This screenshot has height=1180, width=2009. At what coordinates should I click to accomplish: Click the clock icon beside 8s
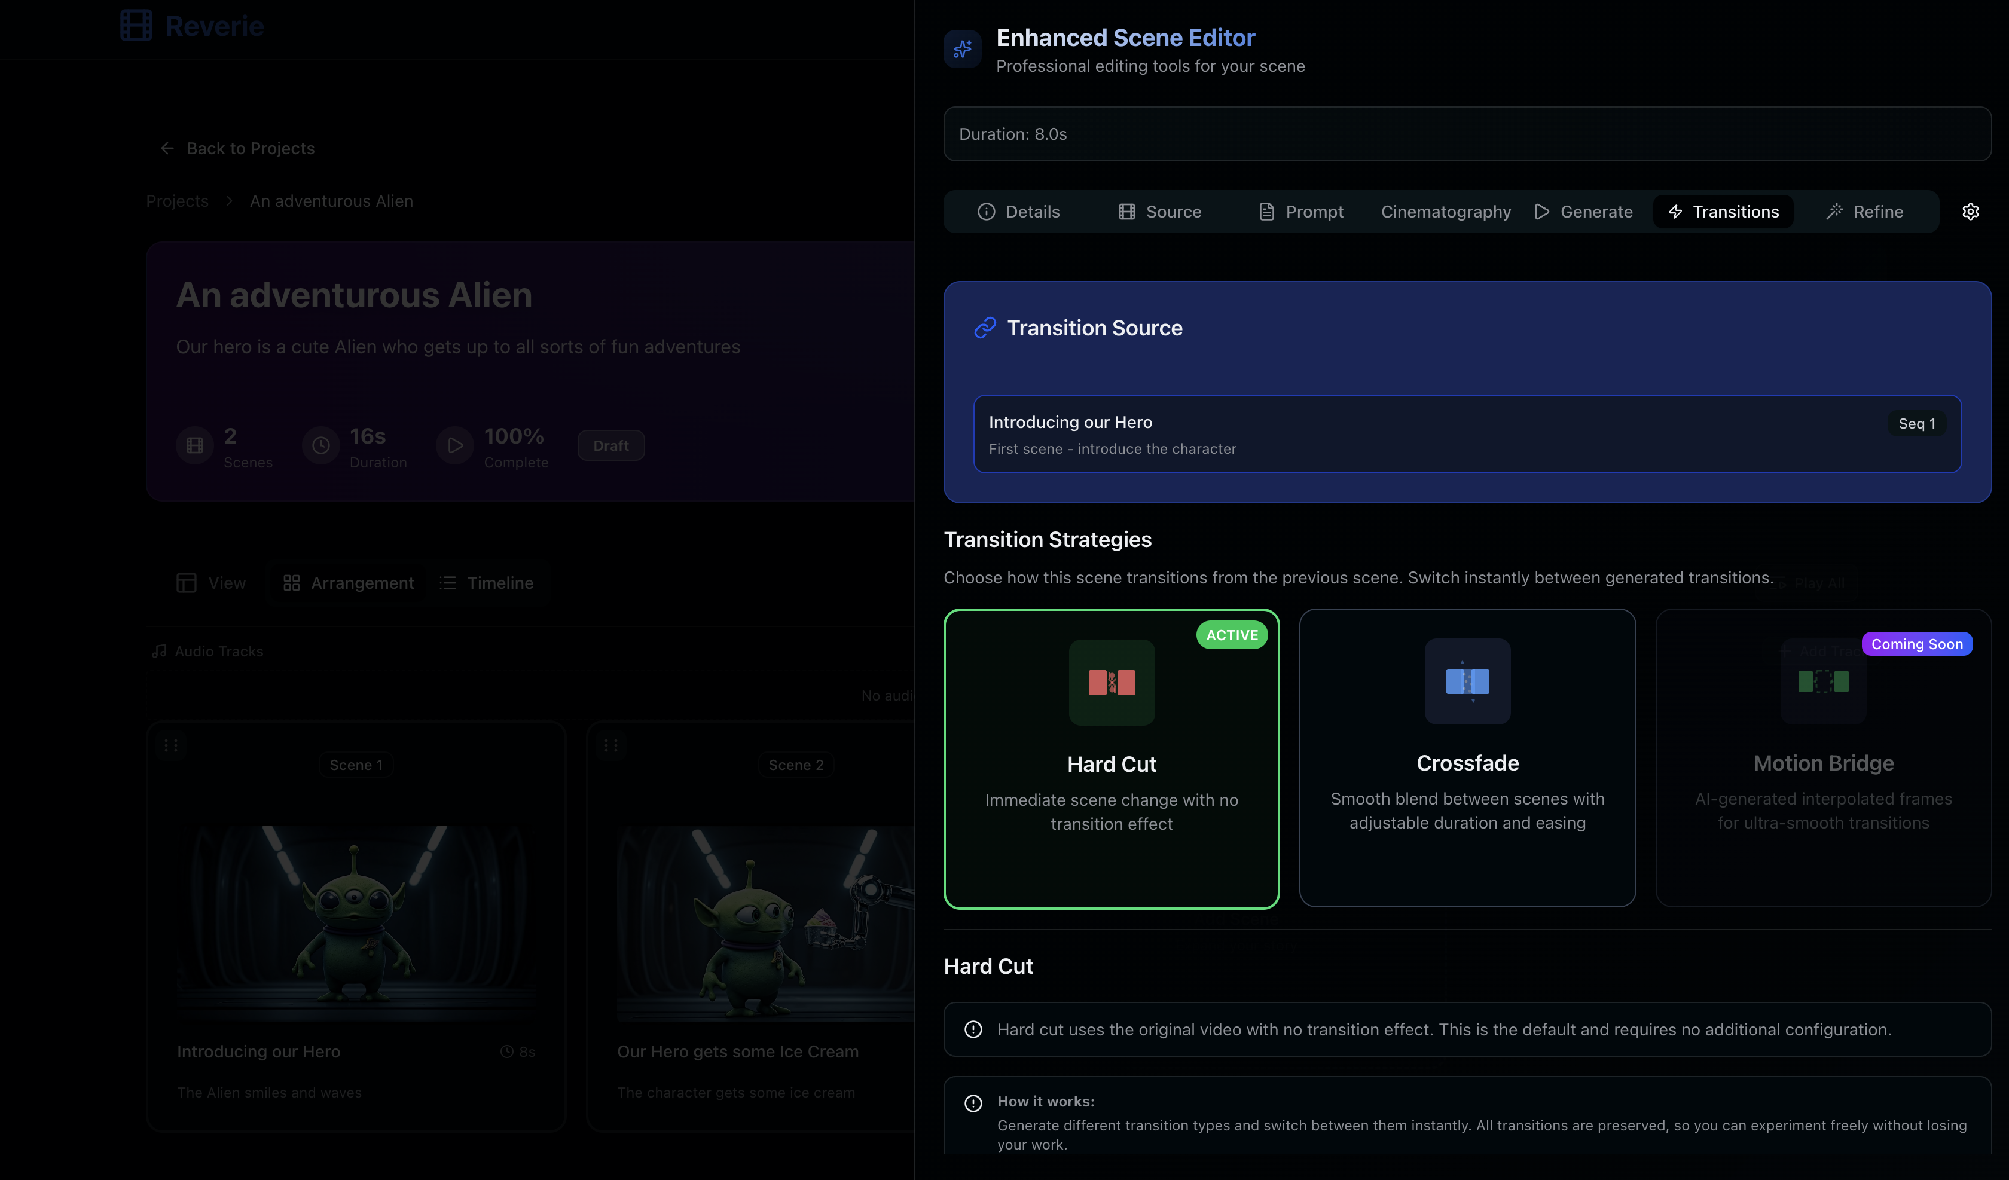[x=507, y=1051]
